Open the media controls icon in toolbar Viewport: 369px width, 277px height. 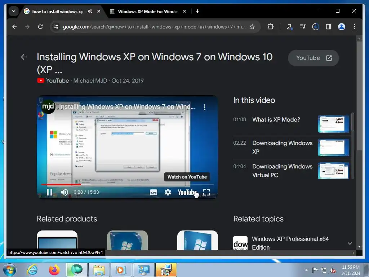click(303, 27)
